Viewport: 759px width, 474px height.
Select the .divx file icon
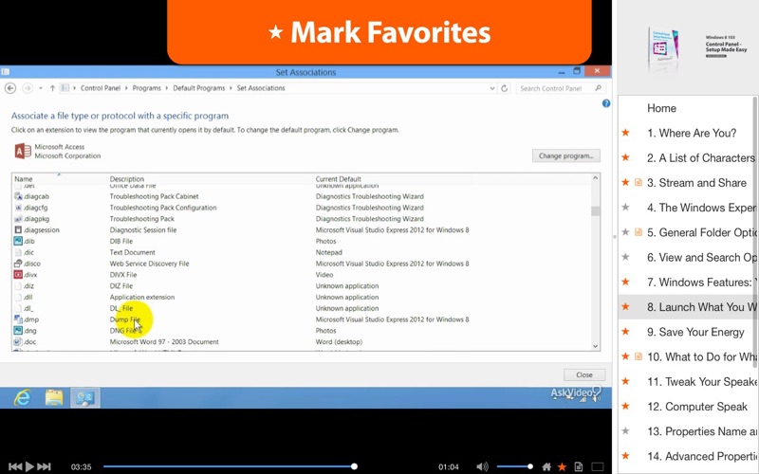pyautogui.click(x=18, y=275)
